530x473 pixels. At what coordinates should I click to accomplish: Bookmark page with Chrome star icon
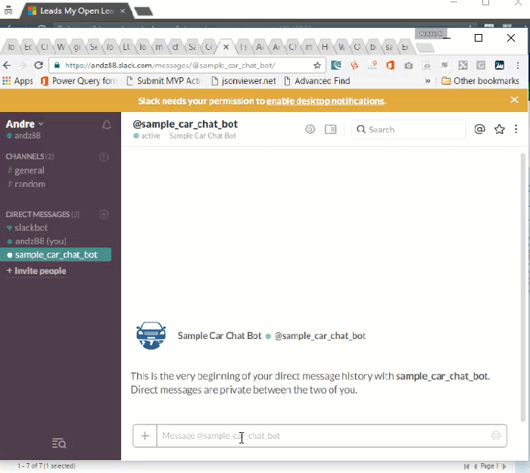(317, 66)
